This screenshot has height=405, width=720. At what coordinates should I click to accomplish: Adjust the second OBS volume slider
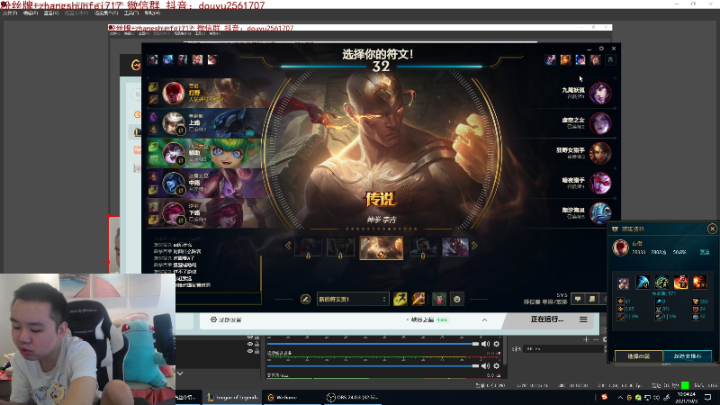(x=373, y=365)
